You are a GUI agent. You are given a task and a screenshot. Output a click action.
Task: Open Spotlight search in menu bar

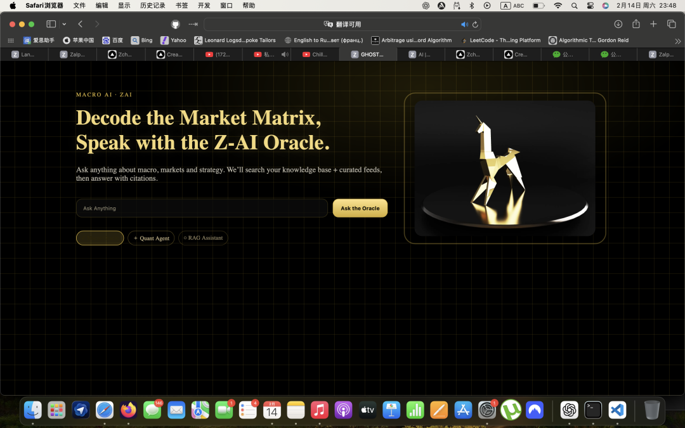[x=575, y=6]
